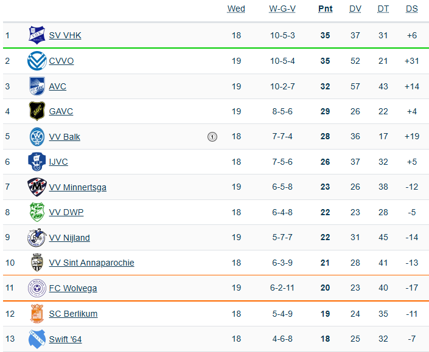Open the Swift '64 team page
The image size is (429, 352).
[65, 339]
